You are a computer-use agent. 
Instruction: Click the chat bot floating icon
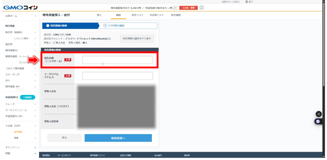(x=318, y=121)
